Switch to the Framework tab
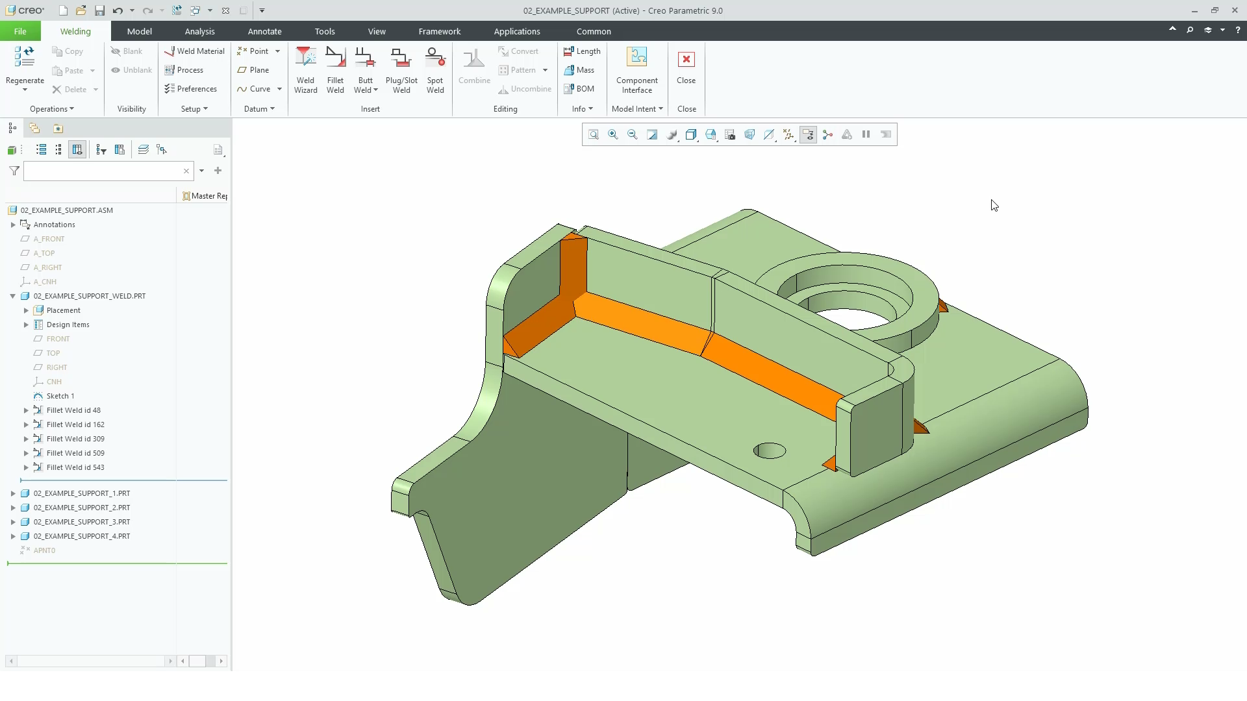The image size is (1247, 701). tap(440, 31)
